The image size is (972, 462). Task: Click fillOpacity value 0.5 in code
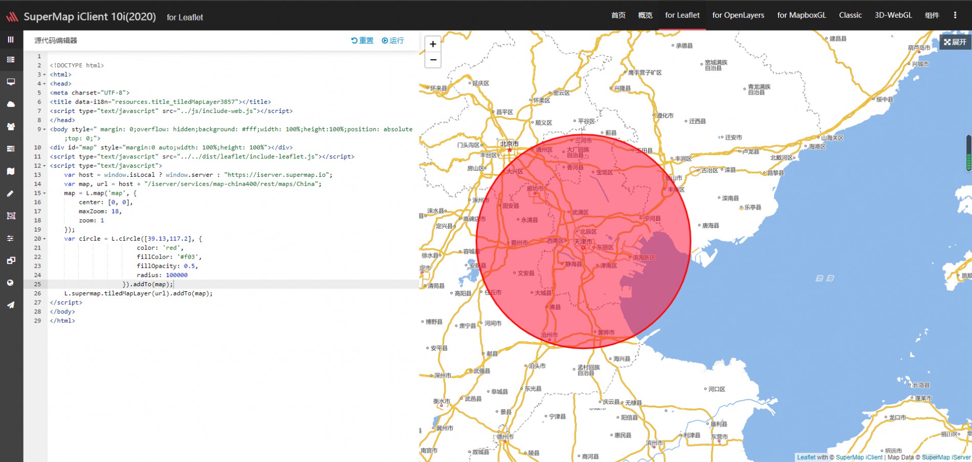point(189,266)
